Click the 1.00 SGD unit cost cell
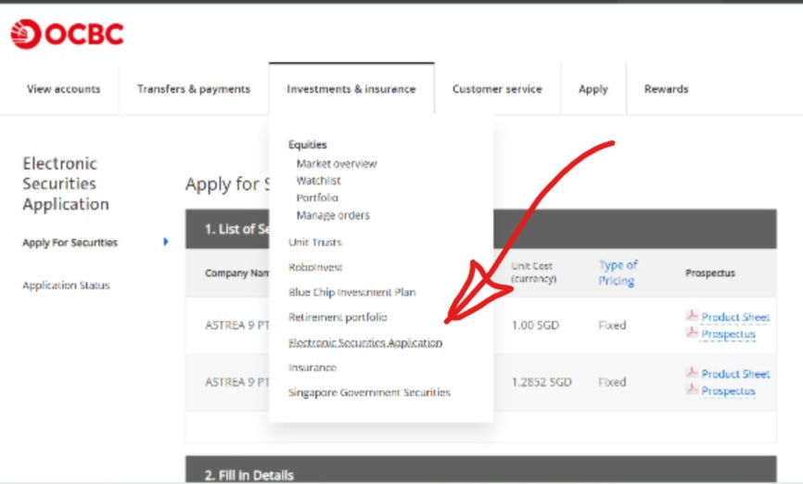Viewport: 803px width, 484px height. click(x=535, y=325)
